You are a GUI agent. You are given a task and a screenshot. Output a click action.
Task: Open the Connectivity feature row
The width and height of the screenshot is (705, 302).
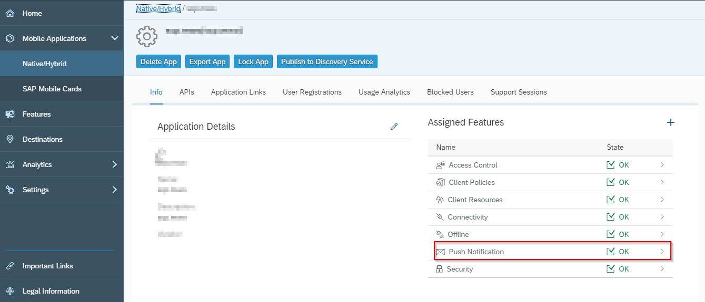click(x=468, y=217)
